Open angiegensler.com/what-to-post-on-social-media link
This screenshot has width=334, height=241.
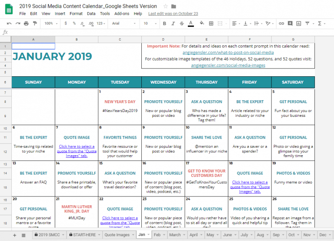point(228,52)
